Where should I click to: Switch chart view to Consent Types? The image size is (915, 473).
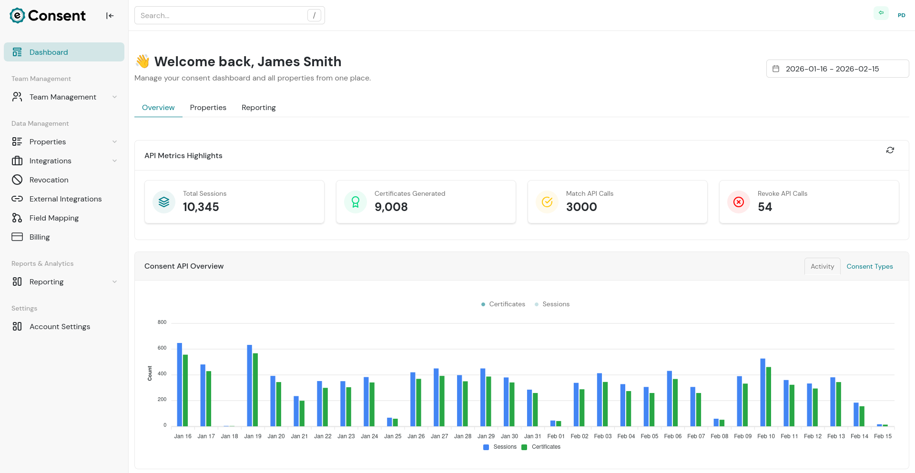point(869,266)
